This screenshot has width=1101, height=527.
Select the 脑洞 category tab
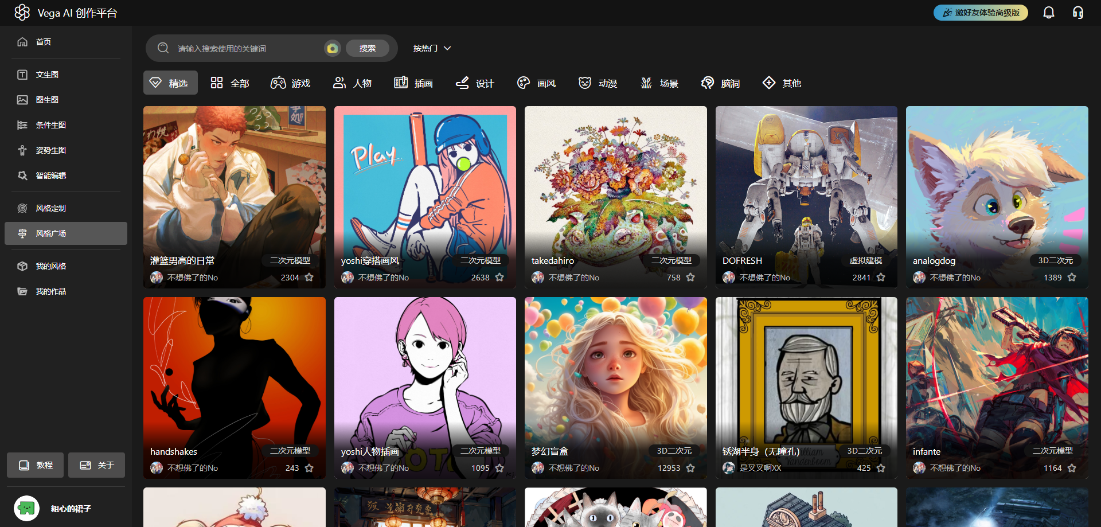pyautogui.click(x=721, y=83)
